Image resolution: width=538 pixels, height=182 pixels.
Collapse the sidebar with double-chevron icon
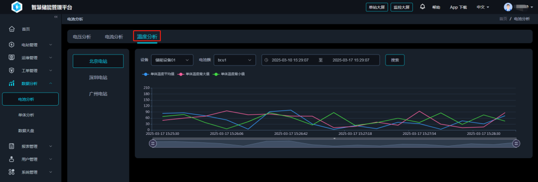pos(56,17)
